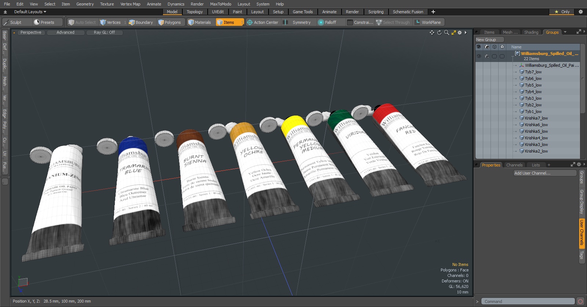This screenshot has height=307, width=587.
Task: Switch to the UVEdit layout tab
Action: (x=218, y=12)
